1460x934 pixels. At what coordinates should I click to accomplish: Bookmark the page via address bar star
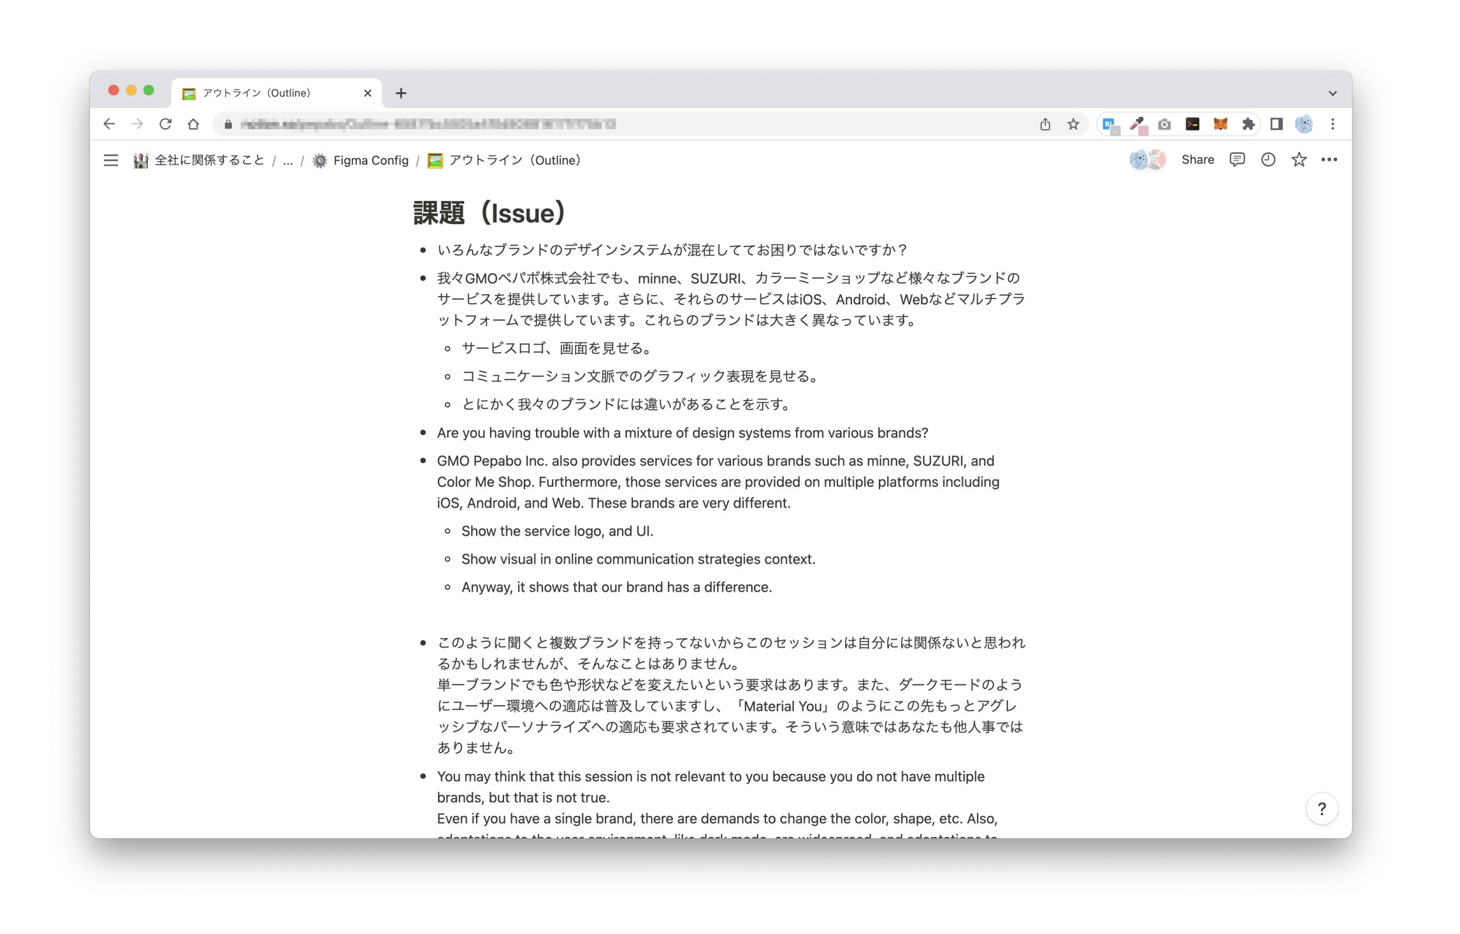(x=1073, y=124)
